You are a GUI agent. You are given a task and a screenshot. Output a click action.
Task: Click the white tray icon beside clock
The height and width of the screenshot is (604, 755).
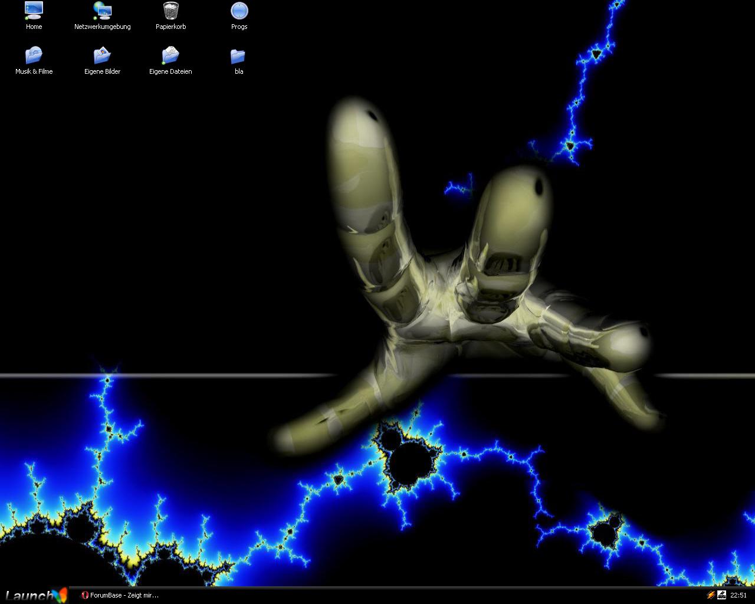[x=721, y=595]
